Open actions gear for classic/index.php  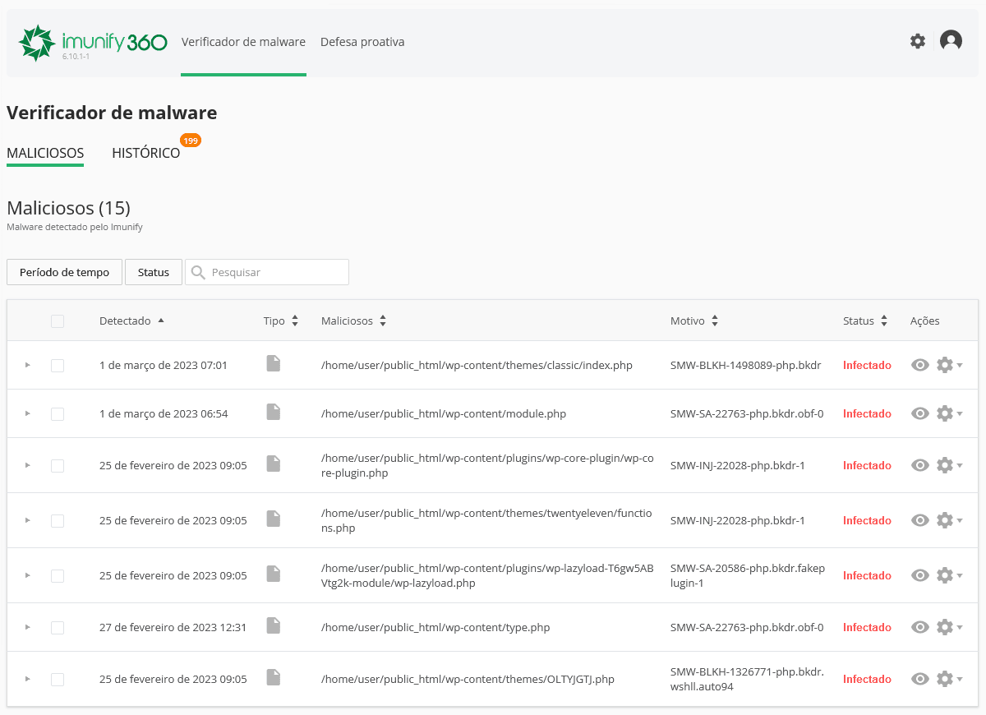point(949,365)
